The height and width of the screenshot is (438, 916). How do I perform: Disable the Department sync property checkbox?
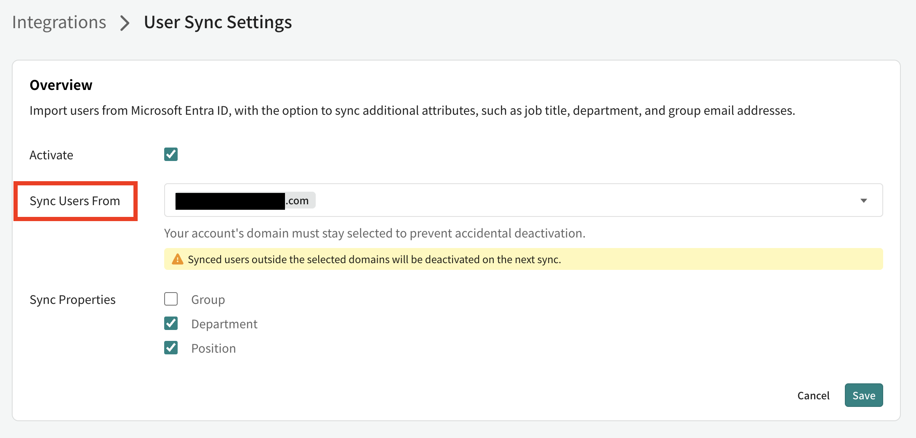point(171,324)
